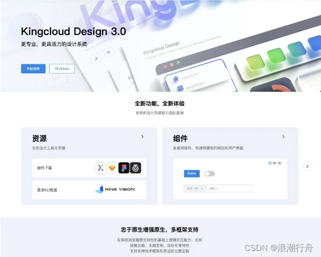Open the Github outlined button
This screenshot has height=257, width=321.
[62, 69]
